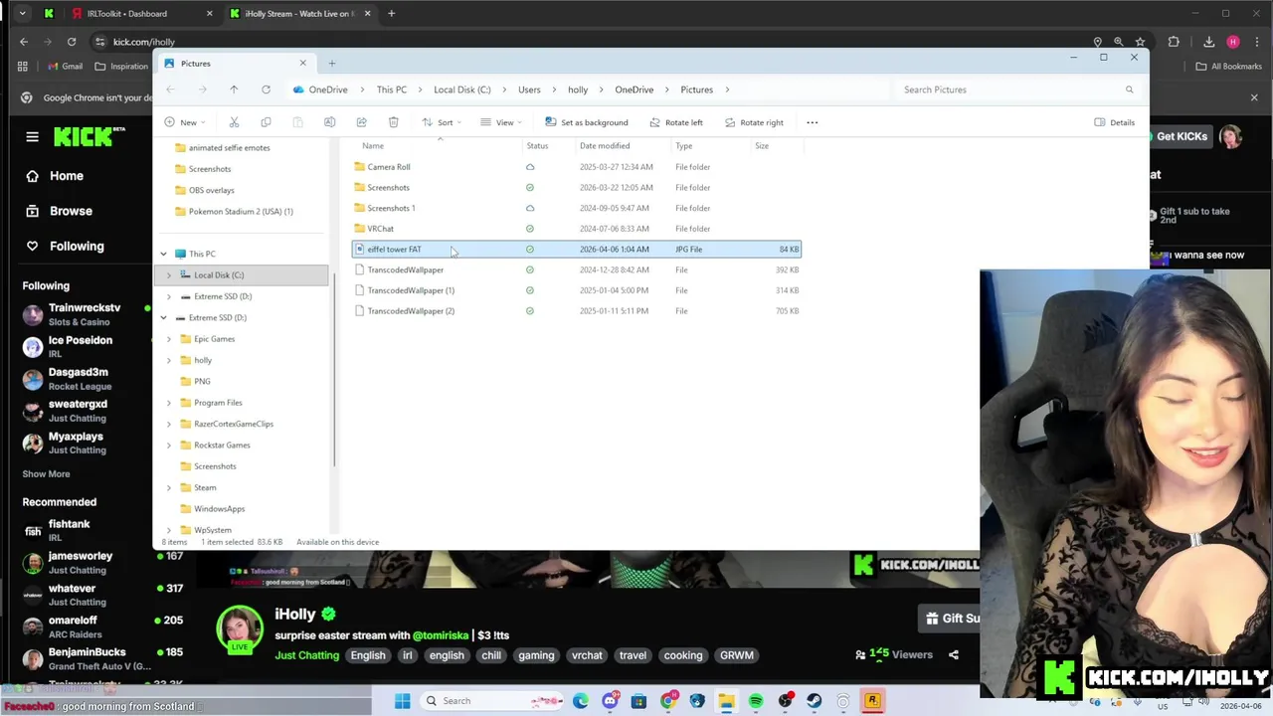Image resolution: width=1273 pixels, height=716 pixels.
Task: Click the Copy icon in Explorer toolbar
Action: tap(266, 122)
